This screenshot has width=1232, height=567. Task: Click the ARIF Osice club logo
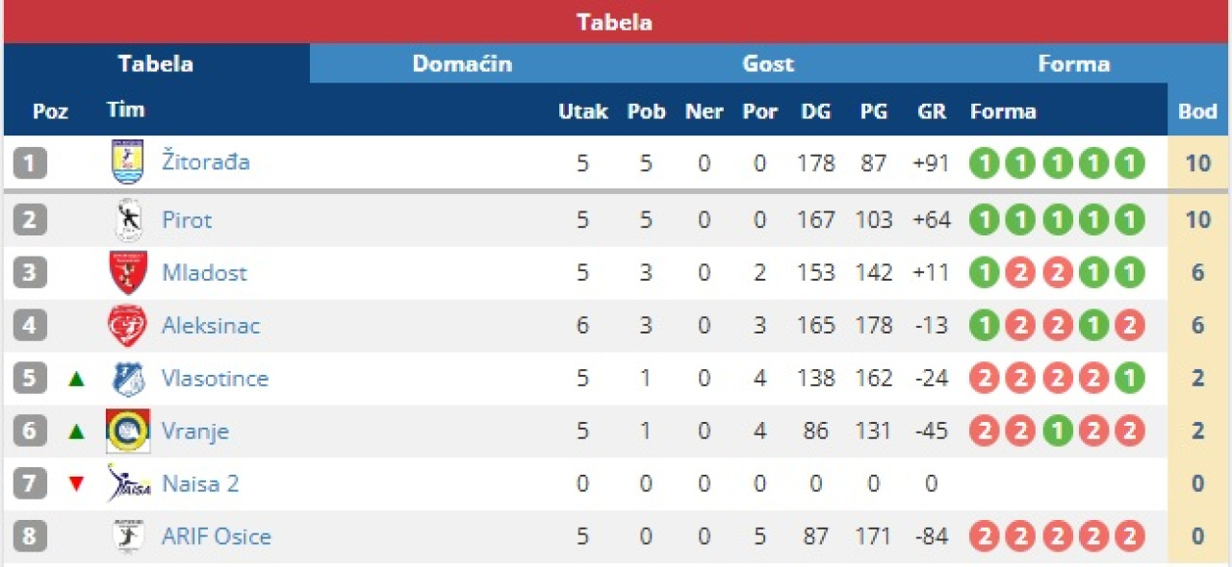[127, 536]
